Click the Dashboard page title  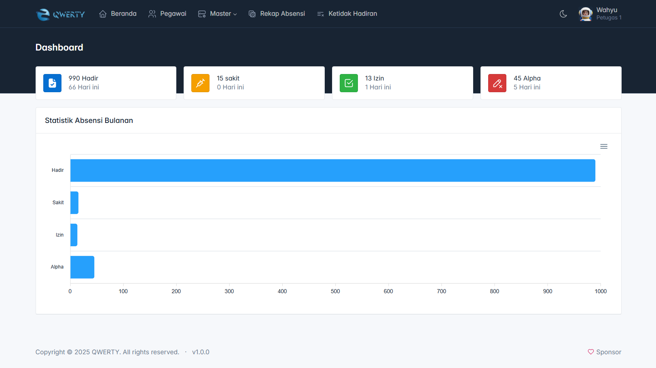59,47
